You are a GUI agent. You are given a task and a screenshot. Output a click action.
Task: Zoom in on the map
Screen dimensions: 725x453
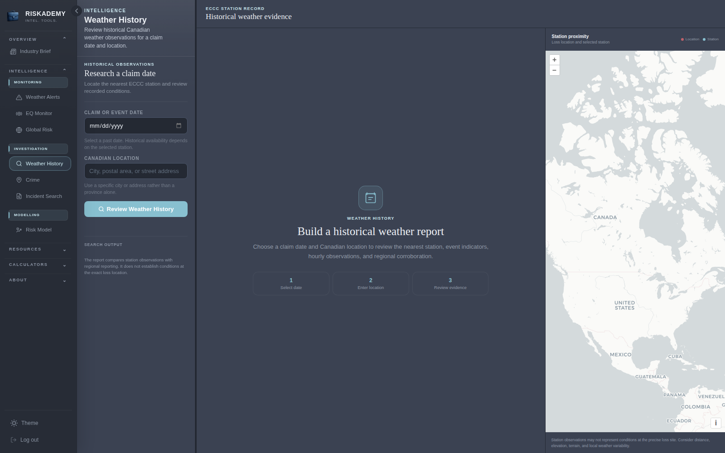coord(554,60)
